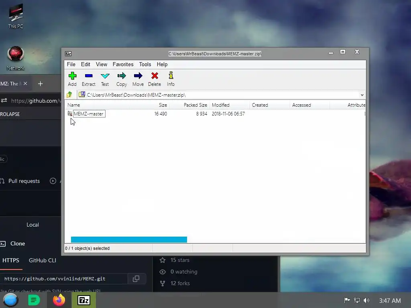Click the MEMZ.git clone URL field
Image resolution: width=411 pixels, height=308 pixels.
click(x=64, y=279)
